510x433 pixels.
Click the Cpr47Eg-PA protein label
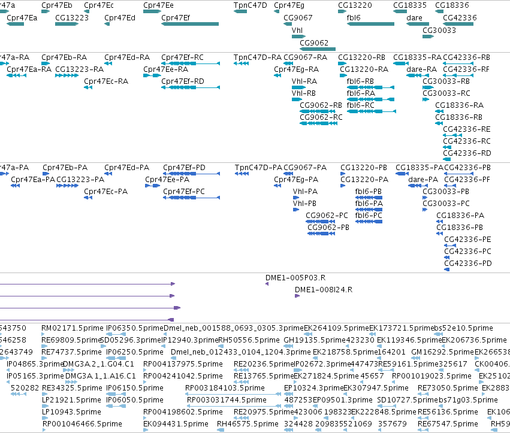pos(296,180)
